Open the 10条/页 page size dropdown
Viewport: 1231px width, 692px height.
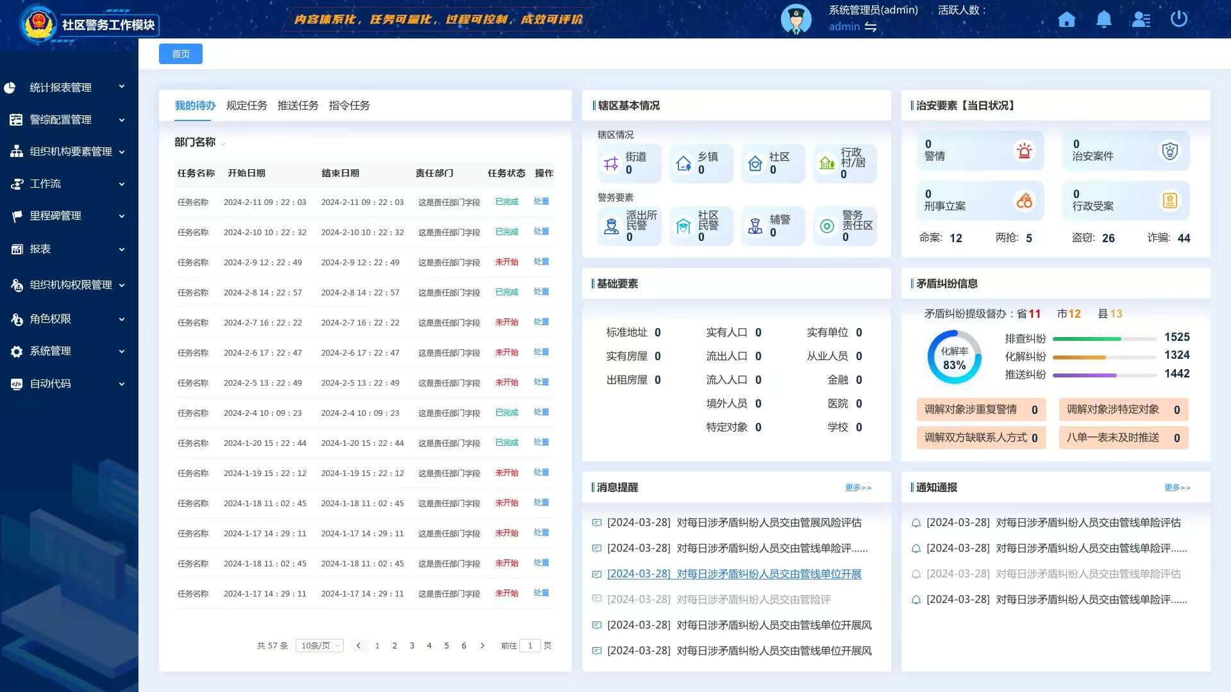coord(319,645)
